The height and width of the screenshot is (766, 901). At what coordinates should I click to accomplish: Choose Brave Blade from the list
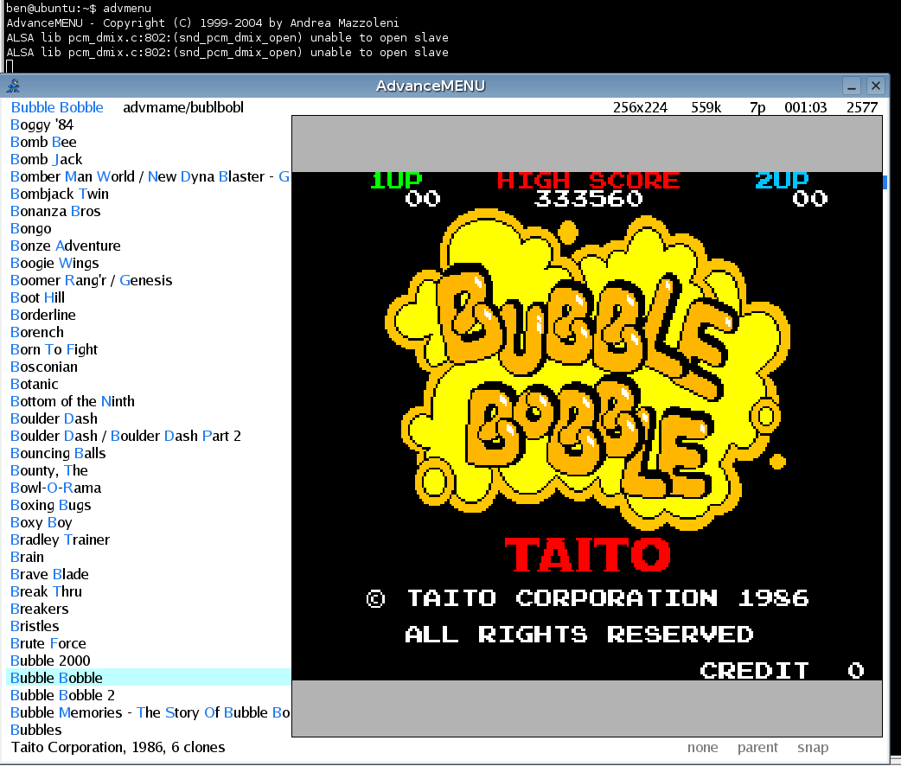coord(49,573)
